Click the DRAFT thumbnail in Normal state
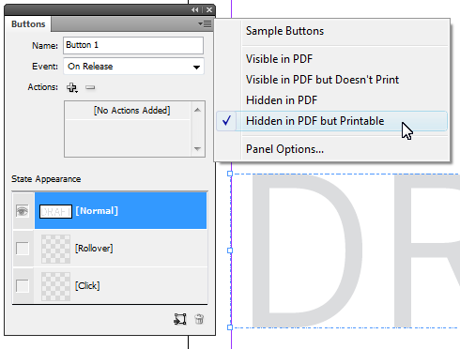 (x=55, y=211)
